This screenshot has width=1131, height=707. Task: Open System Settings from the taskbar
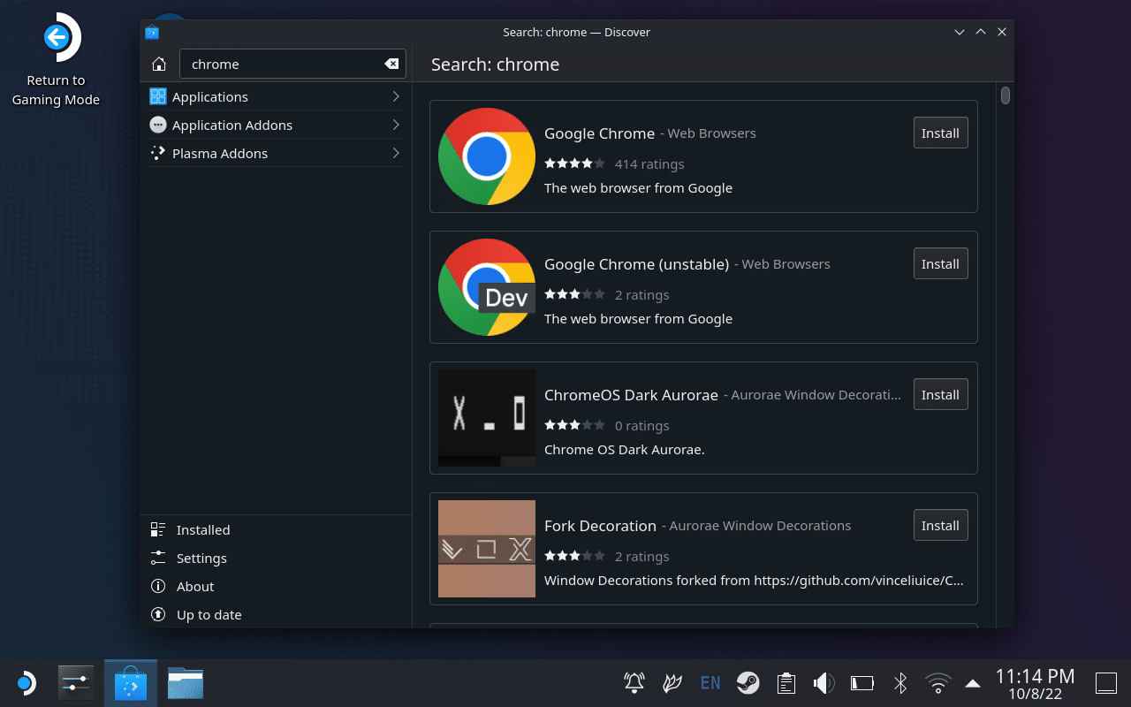tap(76, 683)
